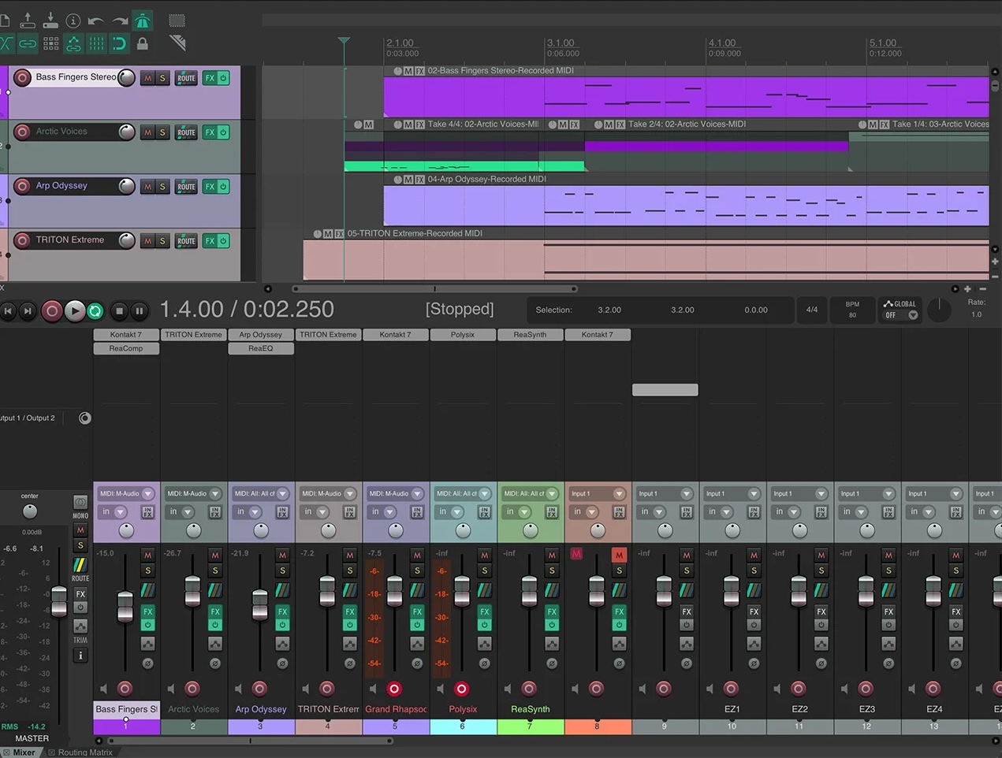The width and height of the screenshot is (1002, 758).
Task: Open the ReaComp plugin on mixer channel 1
Action: 126,348
